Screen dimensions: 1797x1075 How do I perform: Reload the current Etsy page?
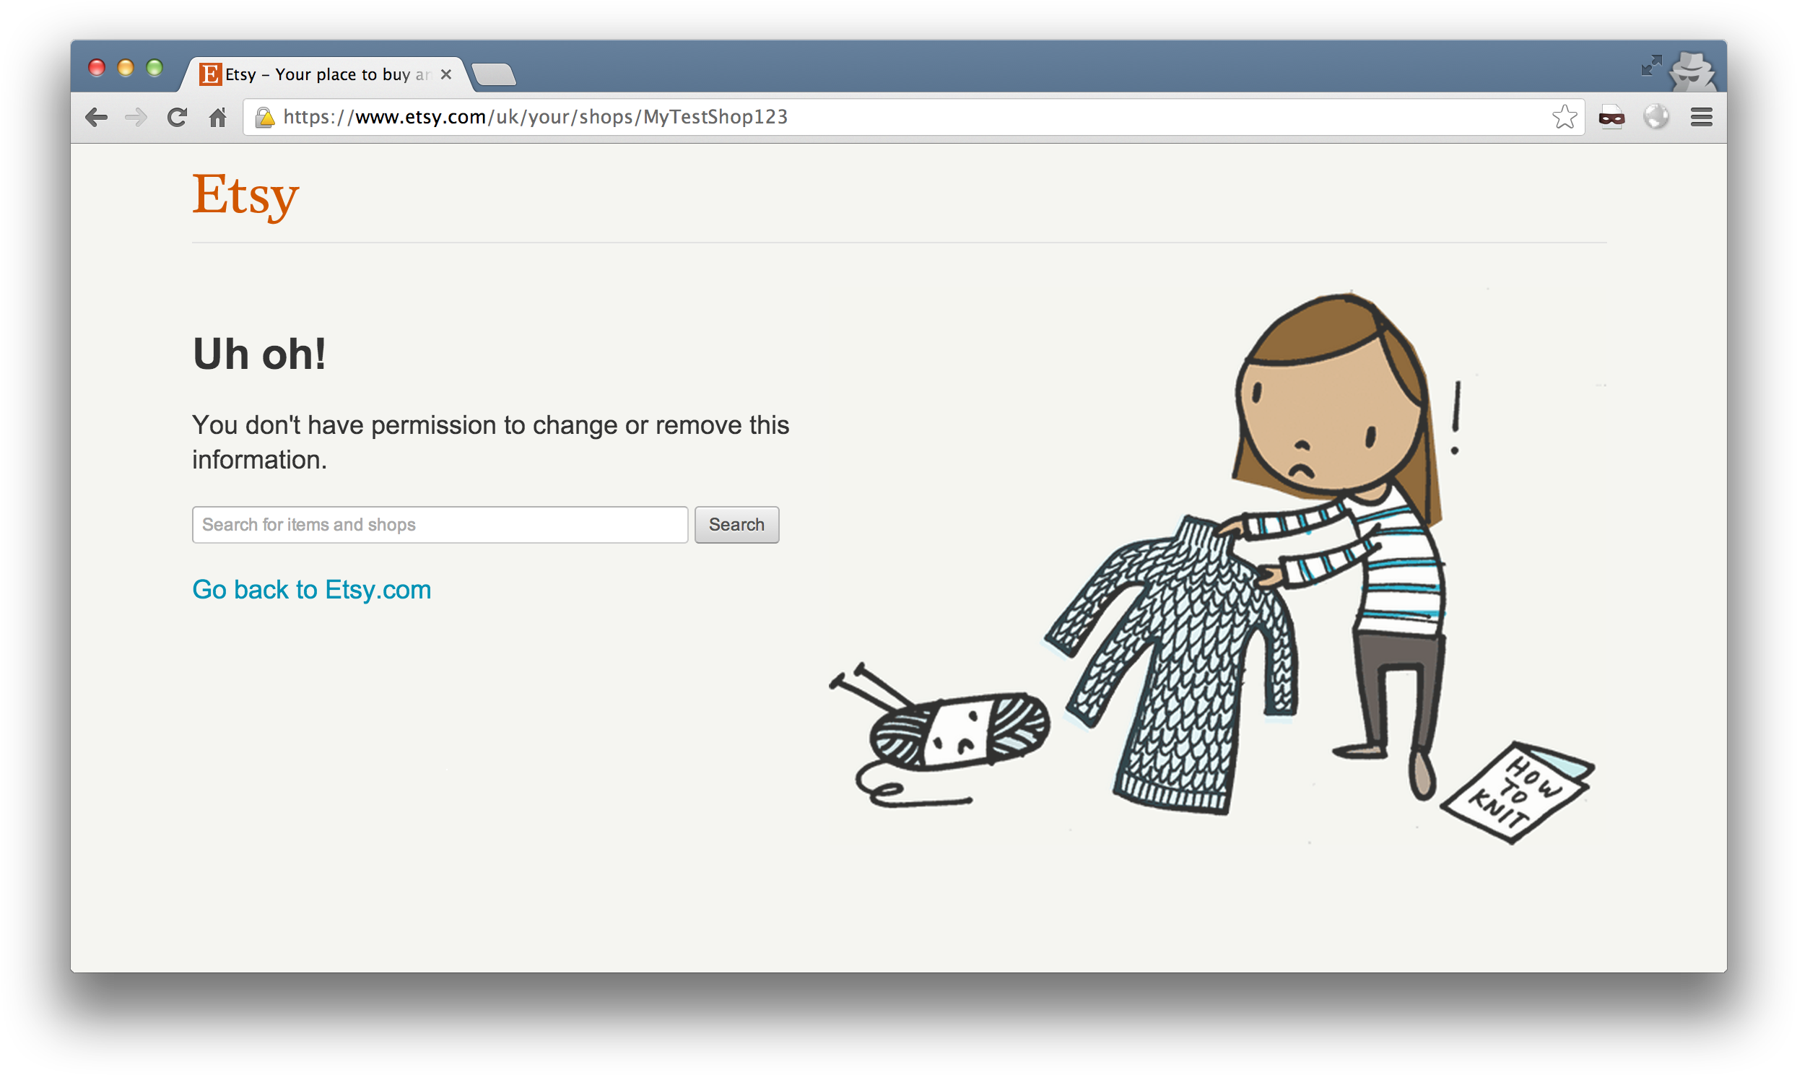coord(177,118)
